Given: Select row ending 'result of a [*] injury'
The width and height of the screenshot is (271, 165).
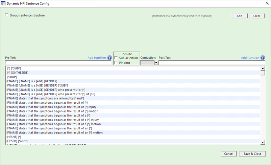Looking at the screenshot, I should [133, 120].
